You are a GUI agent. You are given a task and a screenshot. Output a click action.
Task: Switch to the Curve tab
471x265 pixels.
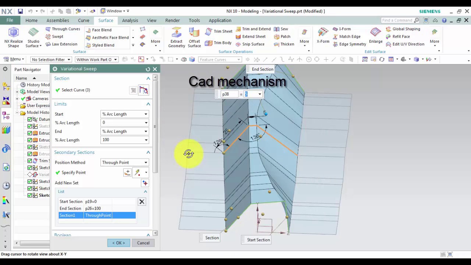pos(84,21)
